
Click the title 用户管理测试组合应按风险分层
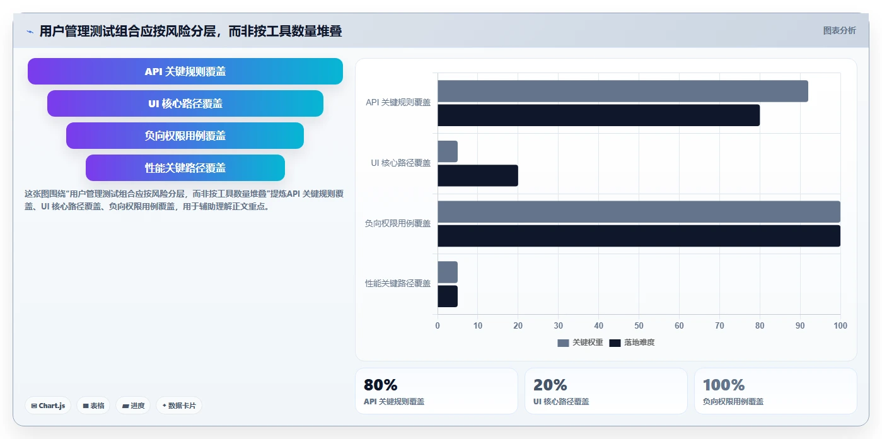point(191,32)
